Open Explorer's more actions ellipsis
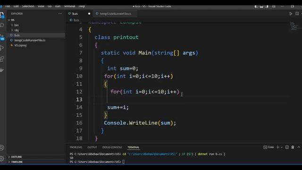Screen dimensions: 302x170 60,14
